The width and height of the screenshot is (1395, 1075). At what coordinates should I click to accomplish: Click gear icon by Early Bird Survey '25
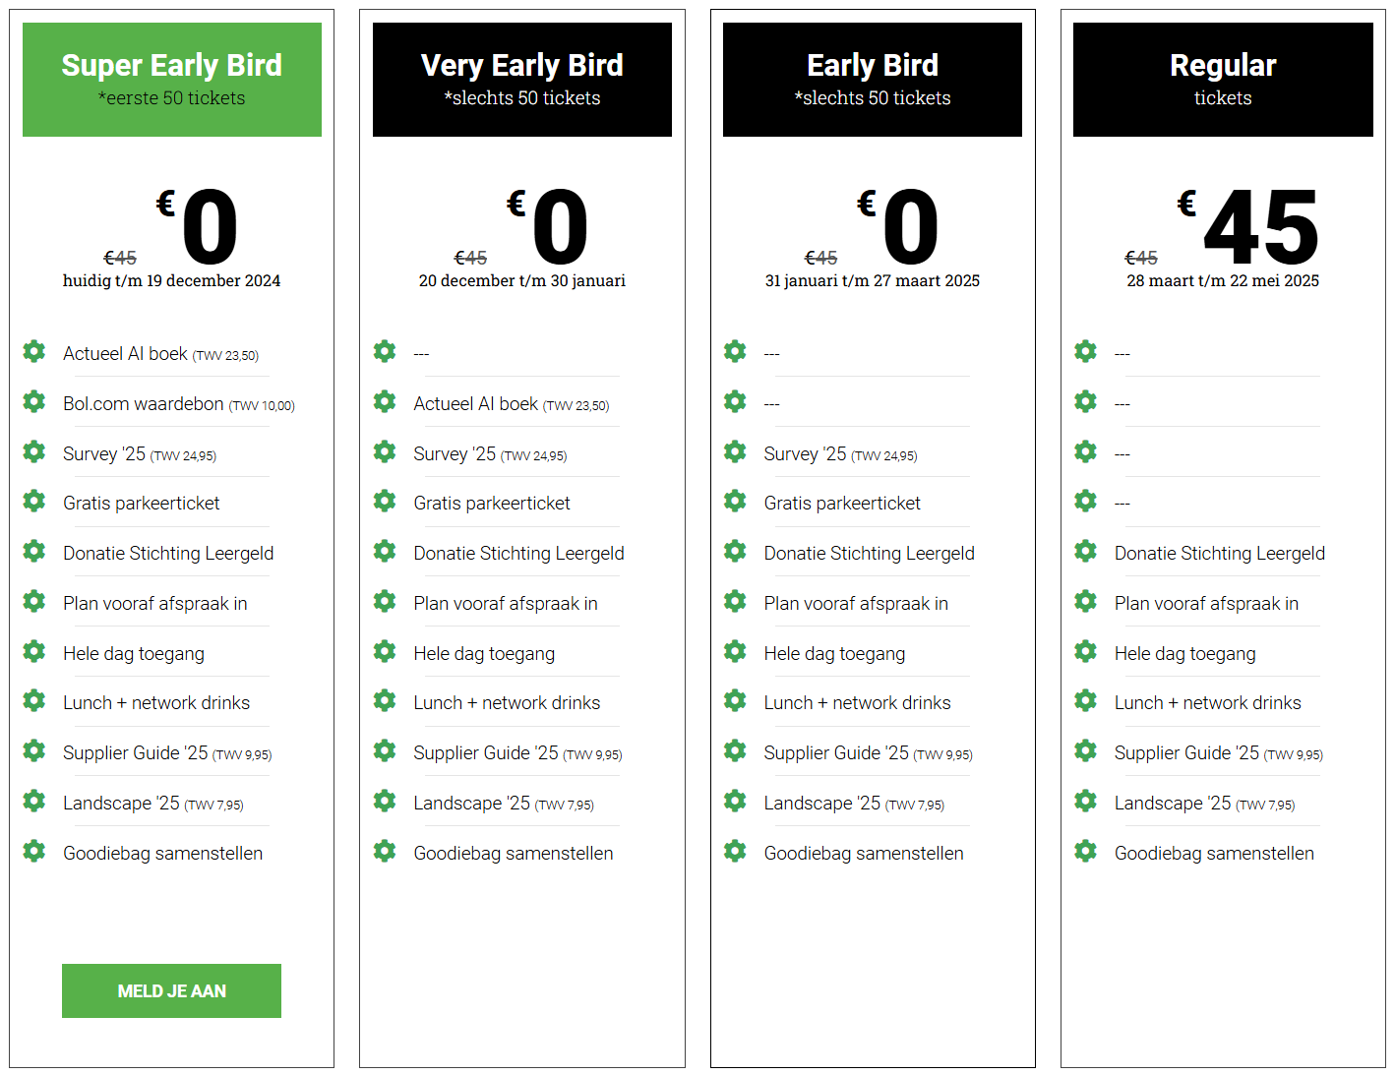[735, 451]
